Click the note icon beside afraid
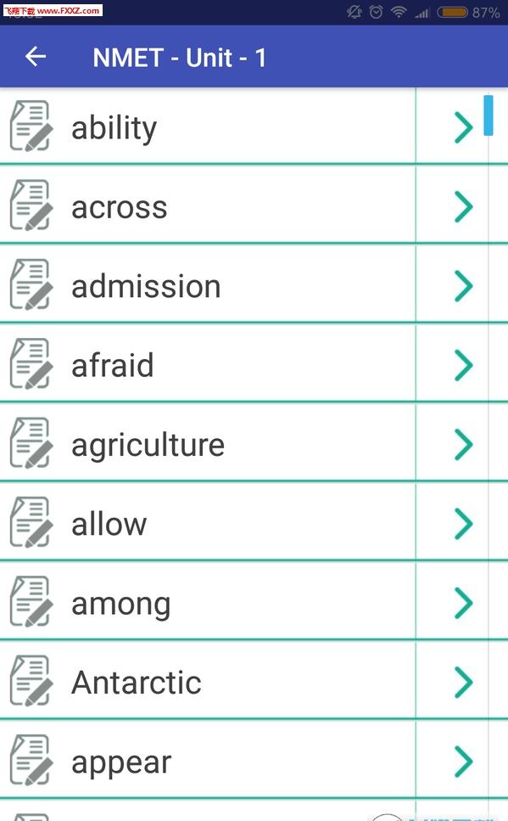 tap(31, 364)
